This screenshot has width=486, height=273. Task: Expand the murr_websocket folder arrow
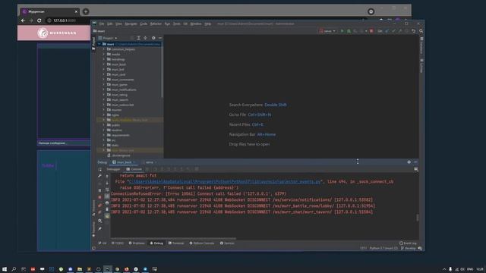tap(104, 105)
